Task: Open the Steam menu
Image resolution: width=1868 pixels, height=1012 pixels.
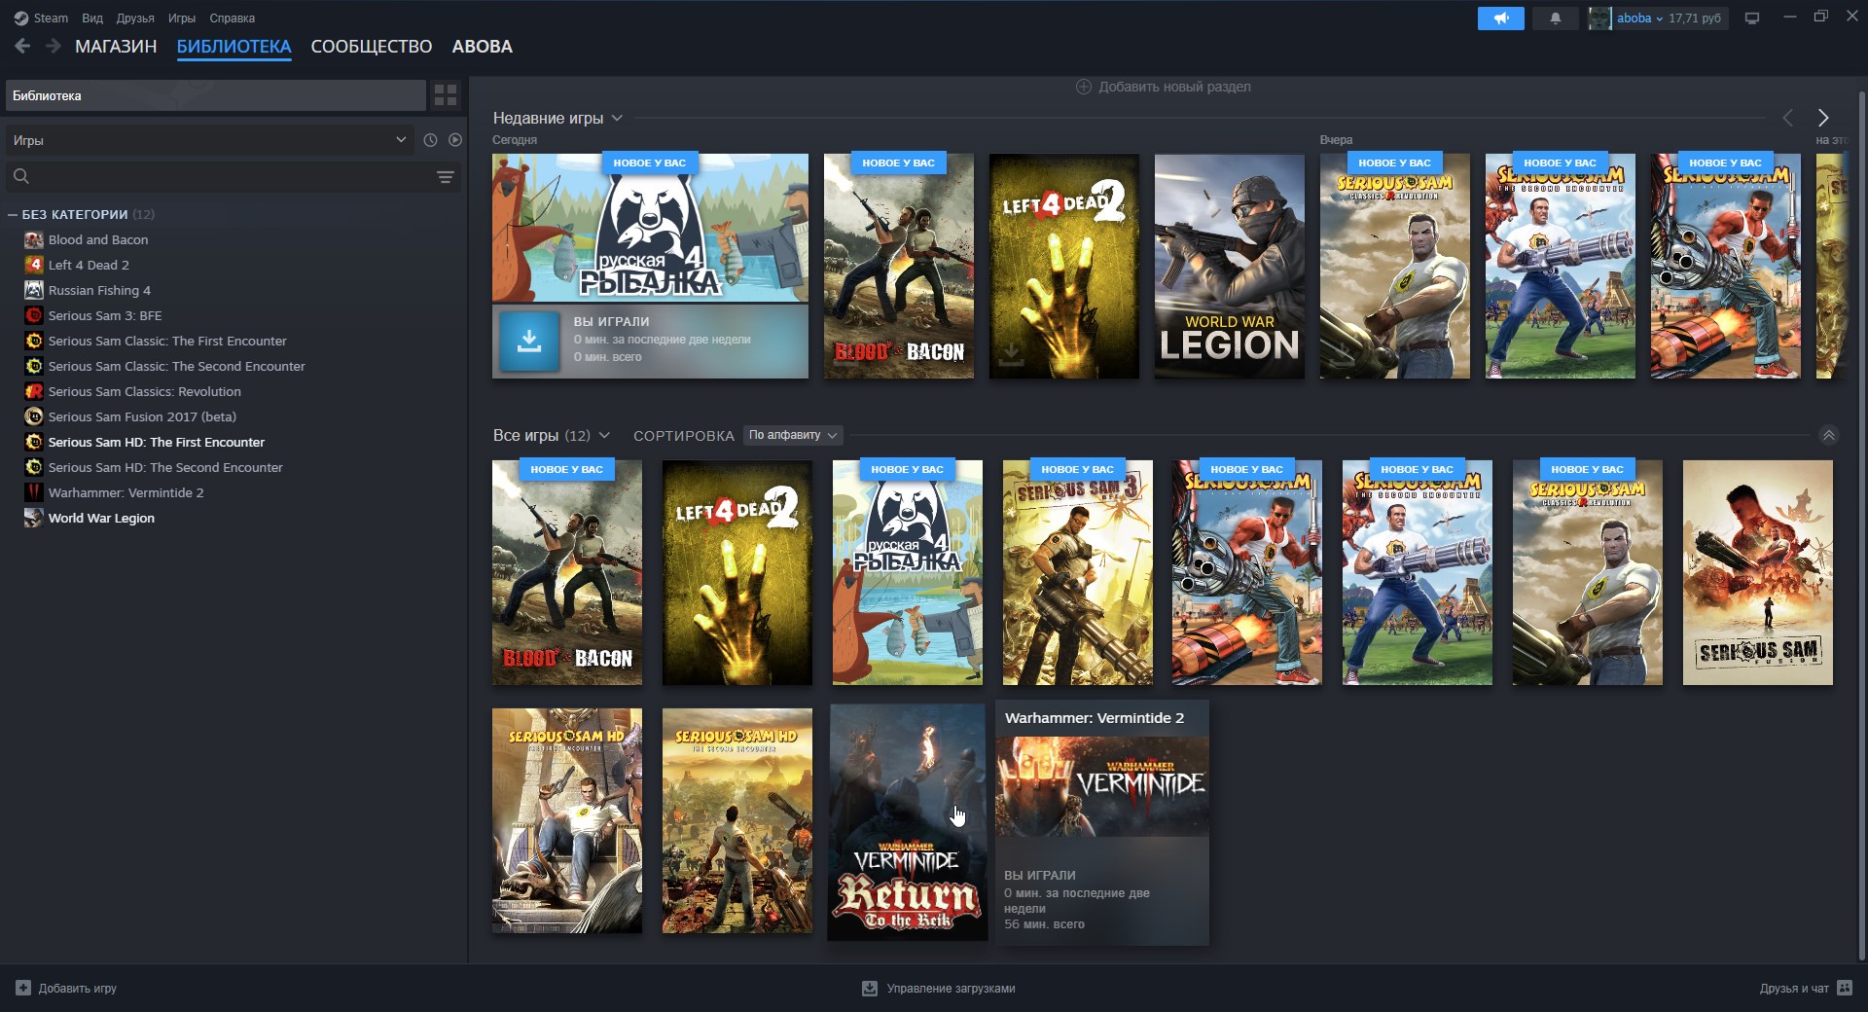Action: point(51,18)
